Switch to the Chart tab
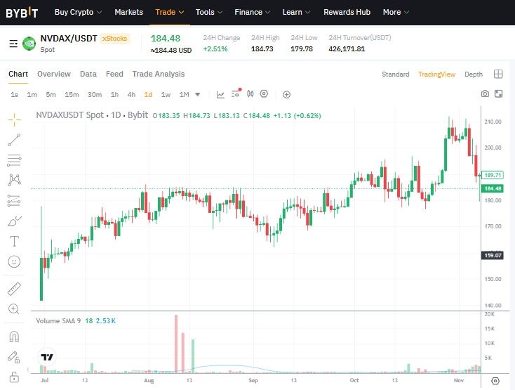Screen dimensions: 515x390 [18, 74]
